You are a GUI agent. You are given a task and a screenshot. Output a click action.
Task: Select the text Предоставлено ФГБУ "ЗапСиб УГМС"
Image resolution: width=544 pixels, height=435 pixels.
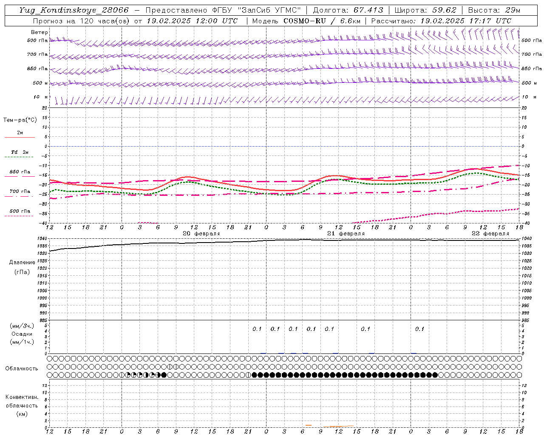(224, 10)
